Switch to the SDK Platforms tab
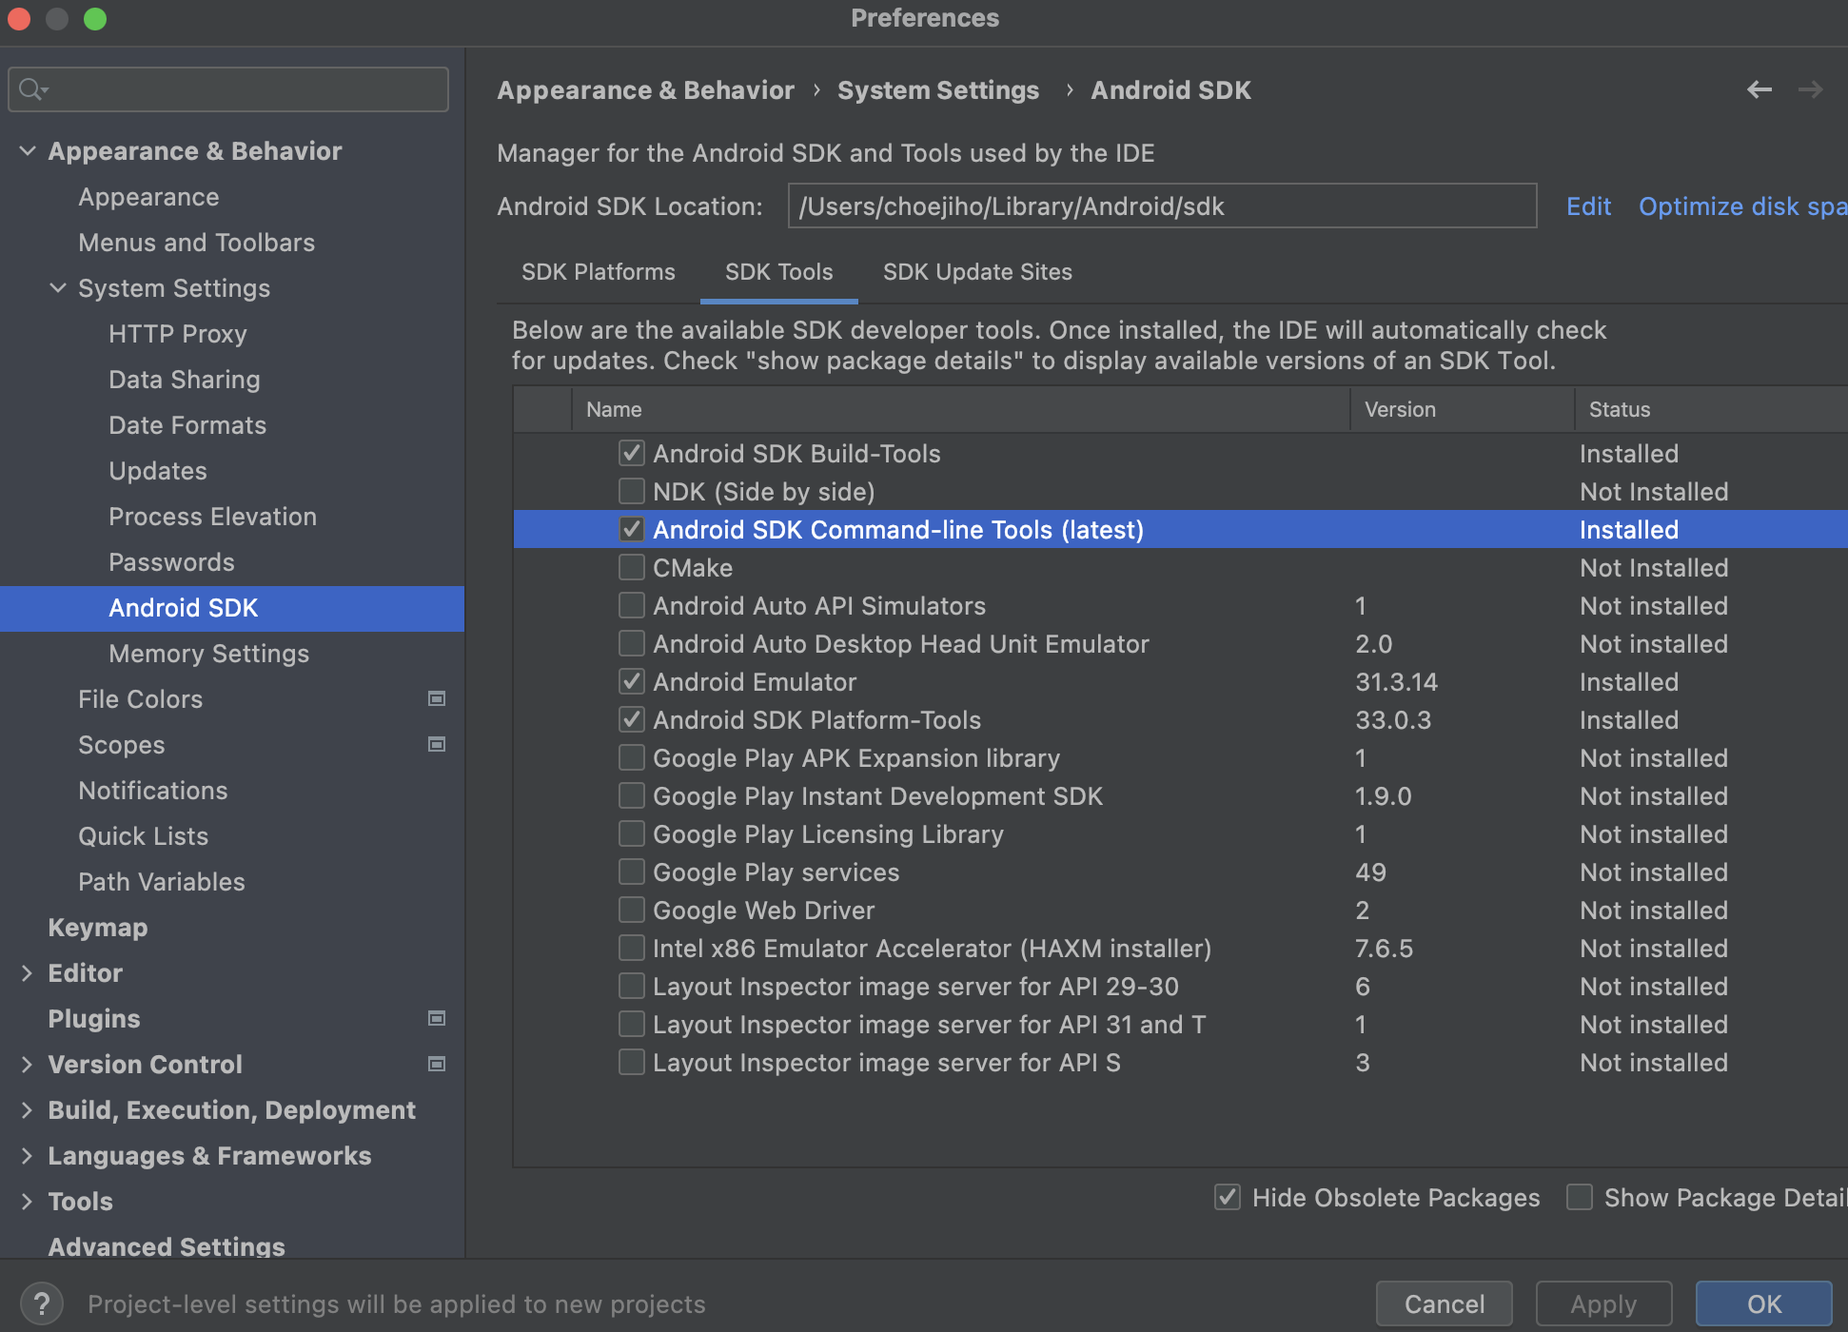1848x1332 pixels. (x=598, y=272)
